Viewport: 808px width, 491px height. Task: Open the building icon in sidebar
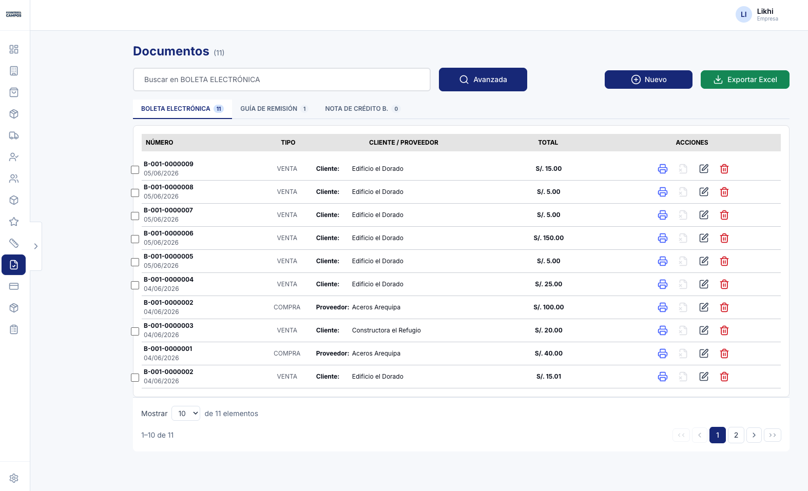tap(14, 71)
